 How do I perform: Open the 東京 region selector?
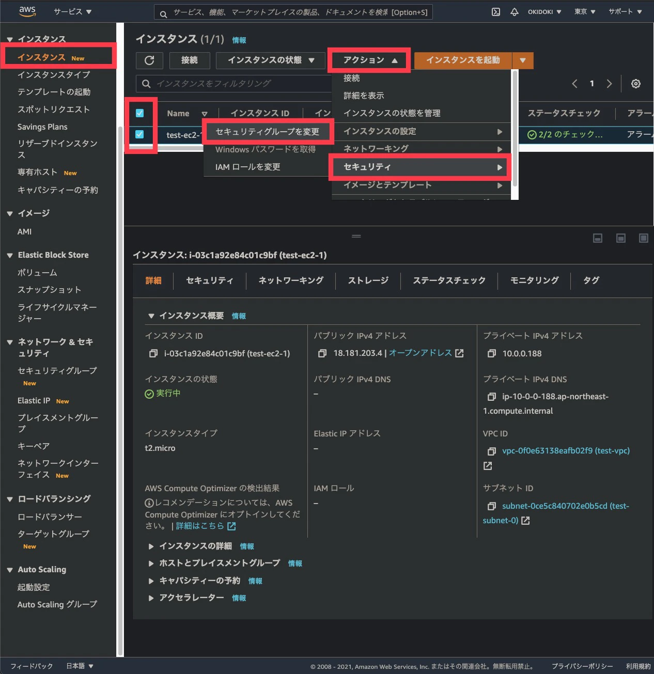point(585,12)
